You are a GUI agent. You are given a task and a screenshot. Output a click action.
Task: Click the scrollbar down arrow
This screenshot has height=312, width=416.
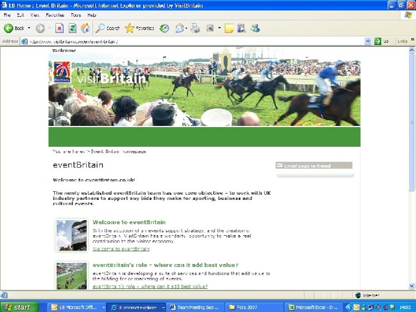point(411,286)
